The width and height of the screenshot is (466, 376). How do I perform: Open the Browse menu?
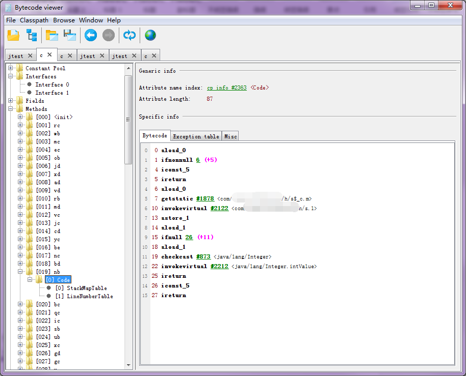[x=64, y=20]
